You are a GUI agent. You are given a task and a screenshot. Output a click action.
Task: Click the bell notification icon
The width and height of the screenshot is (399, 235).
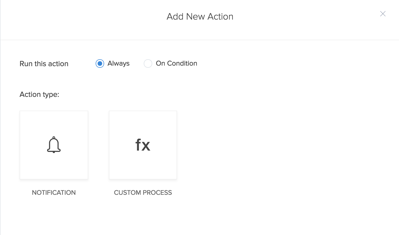54,145
